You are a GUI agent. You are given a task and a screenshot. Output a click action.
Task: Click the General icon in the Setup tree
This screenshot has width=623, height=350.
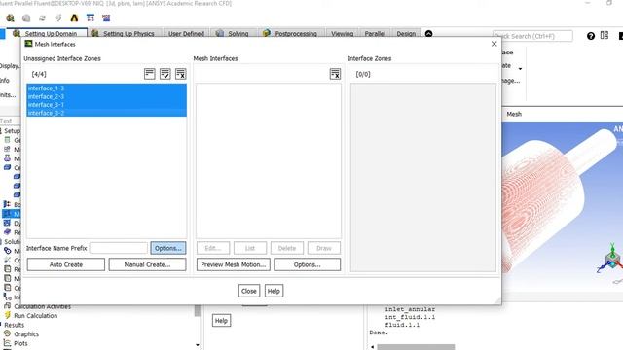pyautogui.click(x=7, y=140)
